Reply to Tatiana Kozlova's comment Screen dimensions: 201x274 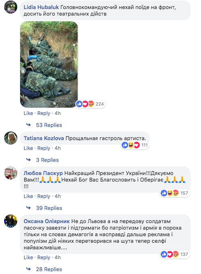coord(44,148)
